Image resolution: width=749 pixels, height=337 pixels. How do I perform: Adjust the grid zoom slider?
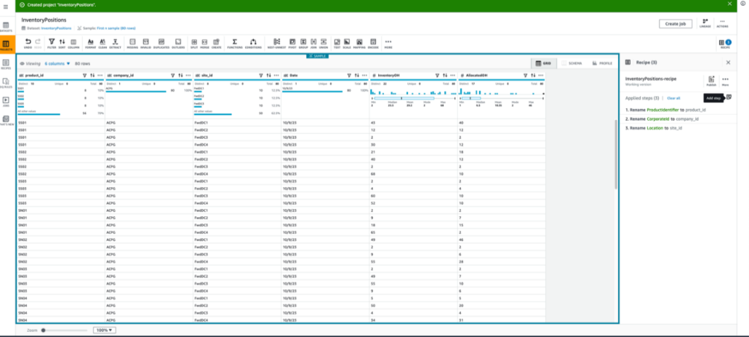[x=45, y=330]
